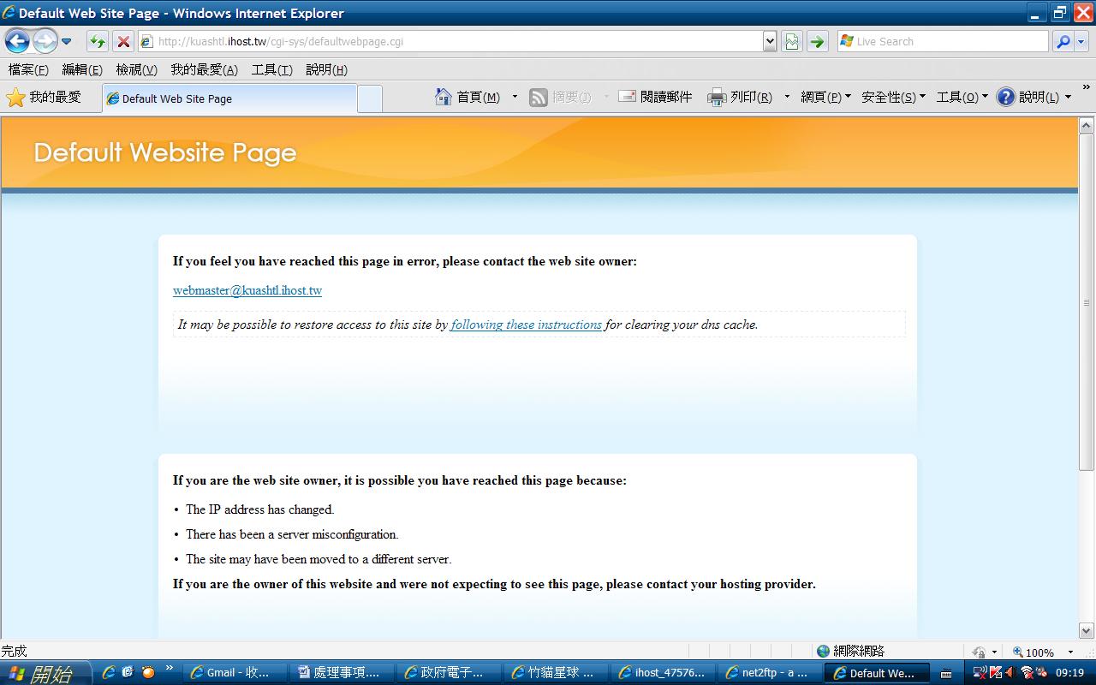The image size is (1096, 685).
Task: Open the Page (網頁) toolbar dropdown
Action: [825, 98]
